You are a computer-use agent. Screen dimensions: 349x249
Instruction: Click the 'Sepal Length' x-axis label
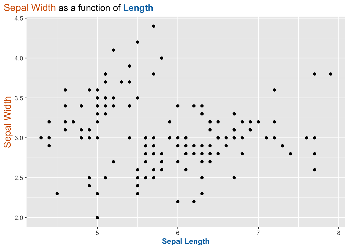pyautogui.click(x=186, y=241)
